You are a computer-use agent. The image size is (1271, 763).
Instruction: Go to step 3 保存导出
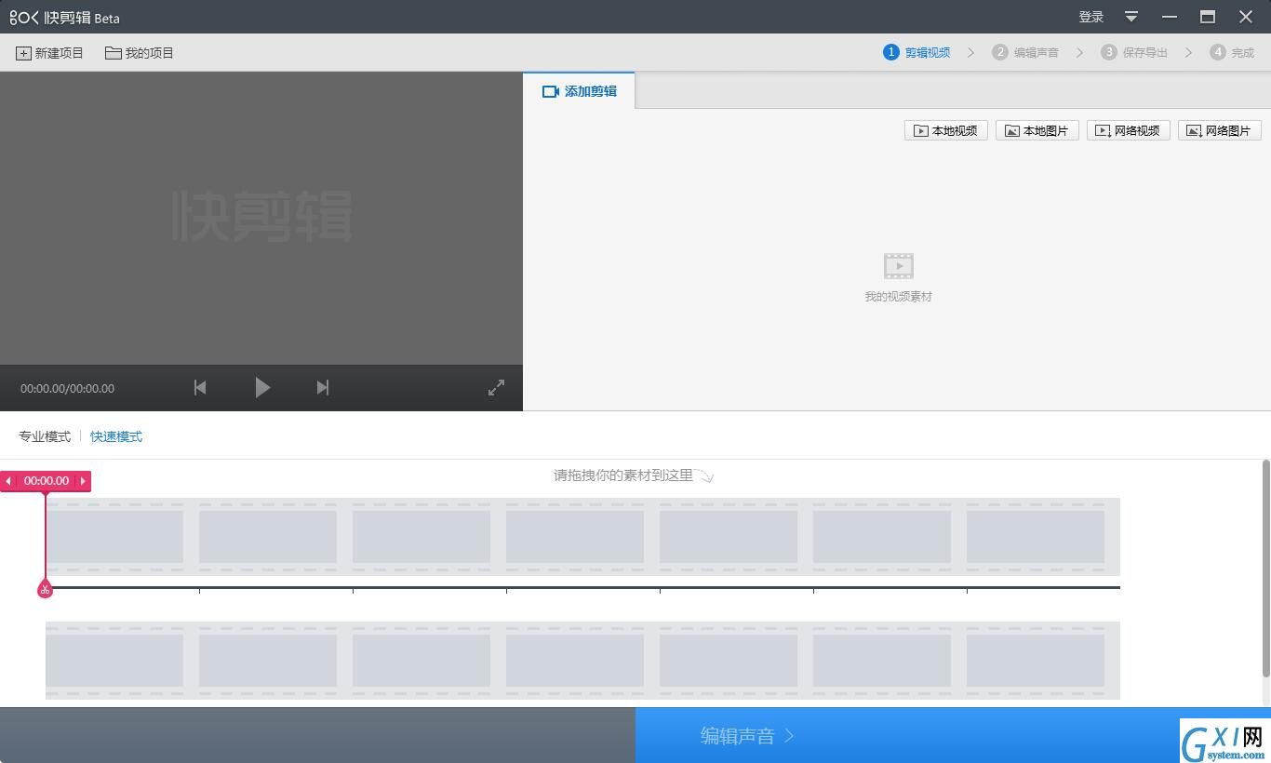[x=1134, y=52]
